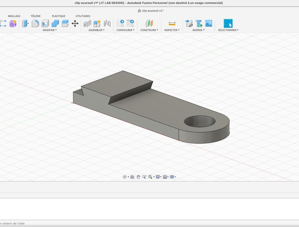Select the clip ecureuil v1 document tab

tap(151, 11)
